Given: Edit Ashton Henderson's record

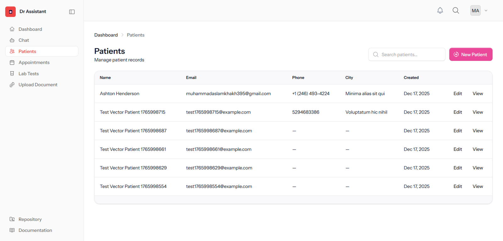Looking at the screenshot, I should pos(458,94).
